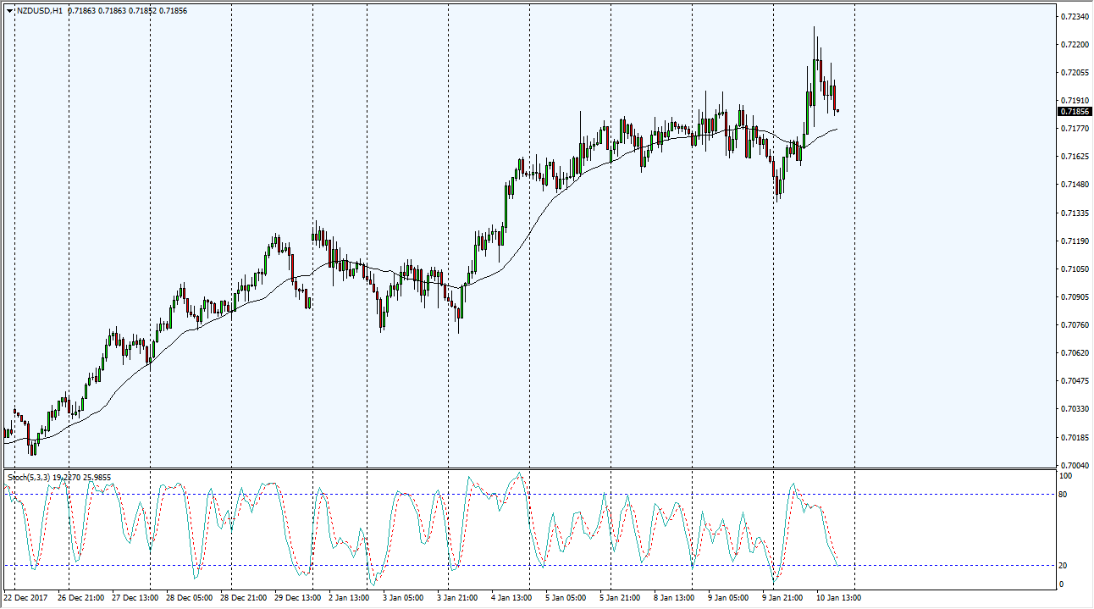
Task: Click the stochastic 100 scale label
Action: [x=1068, y=476]
